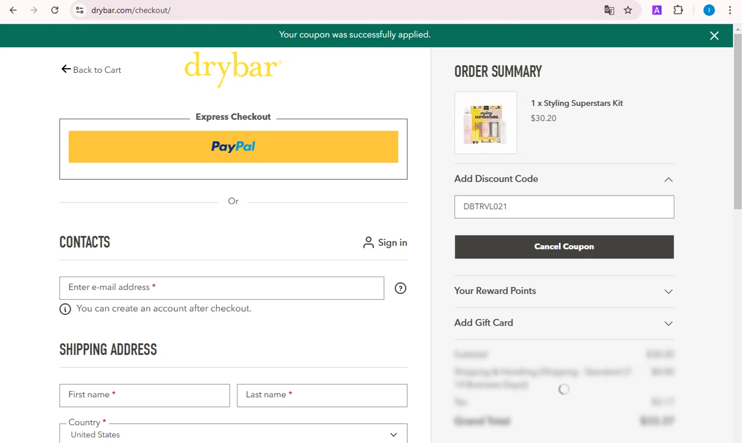Sign in to your account

(x=385, y=243)
